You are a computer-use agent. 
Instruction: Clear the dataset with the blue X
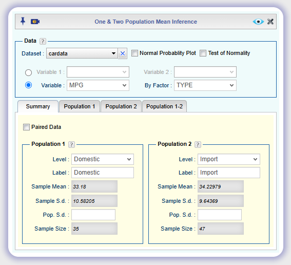pos(123,53)
